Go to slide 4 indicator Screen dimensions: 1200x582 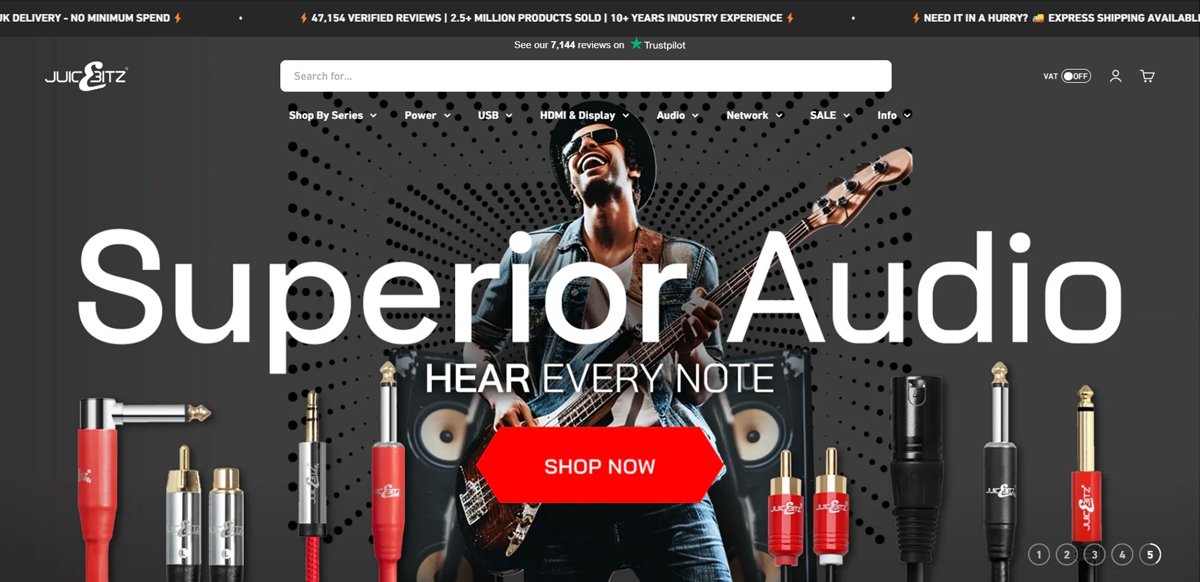point(1122,555)
